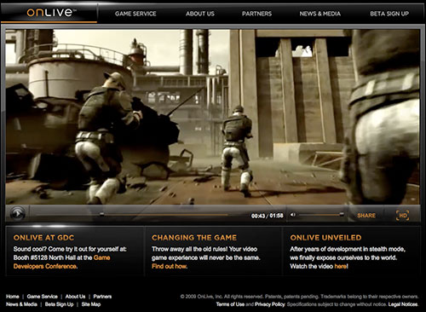Mute audio with the speaker icon
Viewport: 426px width, 312px height.
[x=293, y=215]
